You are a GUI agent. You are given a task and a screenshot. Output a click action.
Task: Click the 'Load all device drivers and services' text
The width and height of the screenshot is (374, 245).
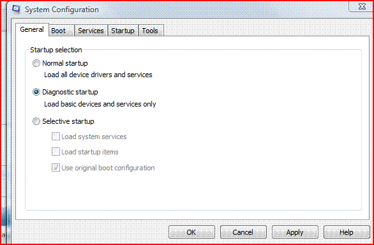[98, 75]
